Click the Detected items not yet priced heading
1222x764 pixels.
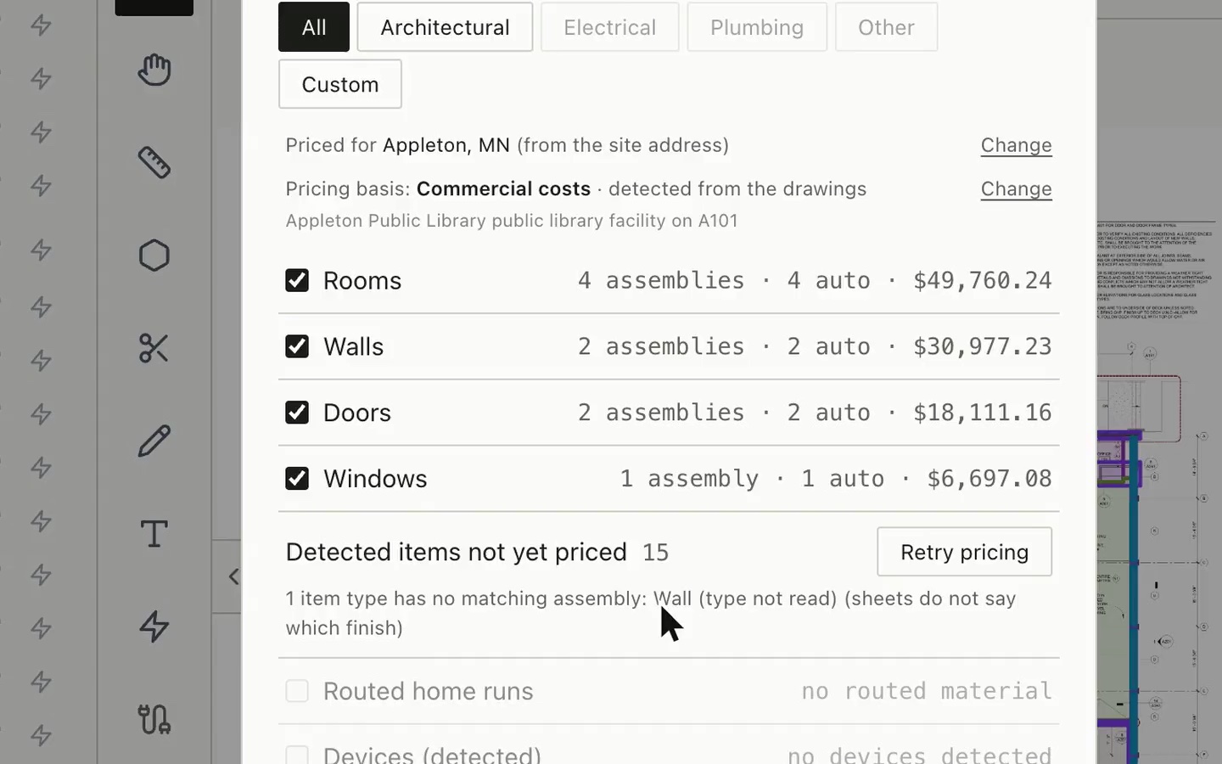(456, 552)
